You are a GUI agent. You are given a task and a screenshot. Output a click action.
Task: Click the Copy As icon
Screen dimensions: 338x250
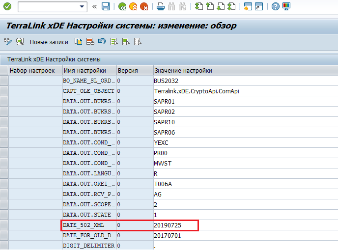pyautogui.click(x=78, y=42)
